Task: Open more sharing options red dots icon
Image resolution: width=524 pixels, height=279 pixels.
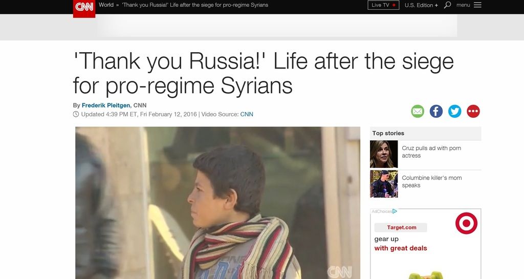Action: [x=473, y=111]
